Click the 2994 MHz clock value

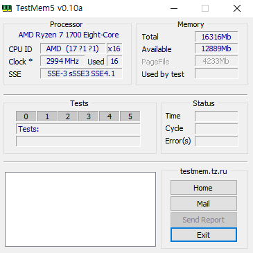(x=62, y=61)
